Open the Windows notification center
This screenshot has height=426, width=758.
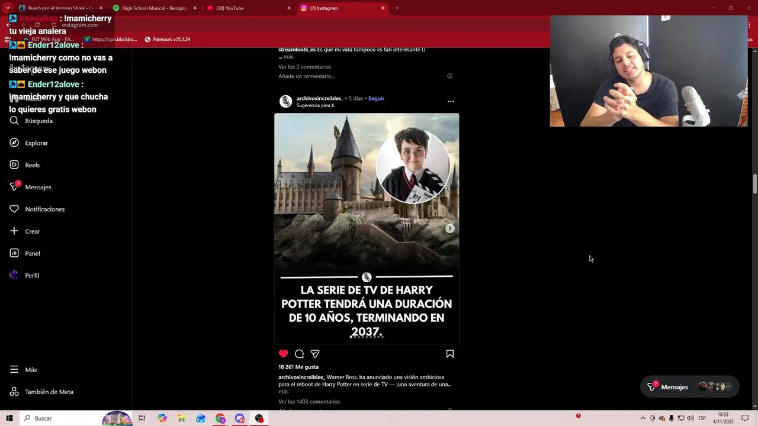(x=745, y=418)
